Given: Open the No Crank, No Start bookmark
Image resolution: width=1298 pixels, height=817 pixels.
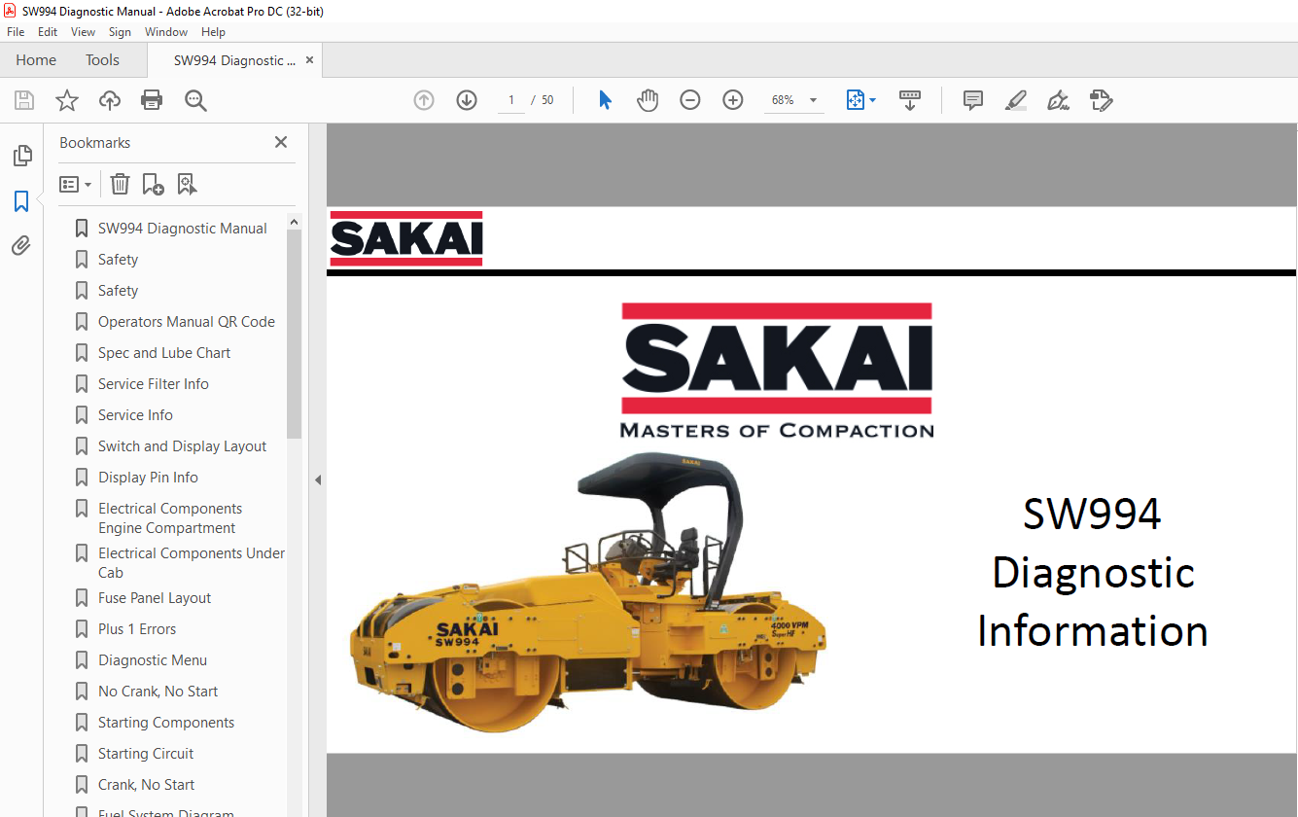Looking at the screenshot, I should point(158,692).
